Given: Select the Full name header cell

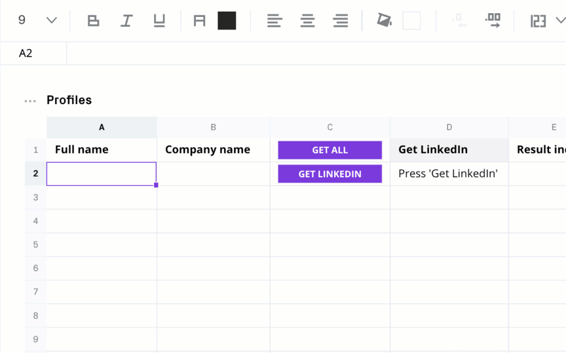Looking at the screenshot, I should tap(102, 150).
